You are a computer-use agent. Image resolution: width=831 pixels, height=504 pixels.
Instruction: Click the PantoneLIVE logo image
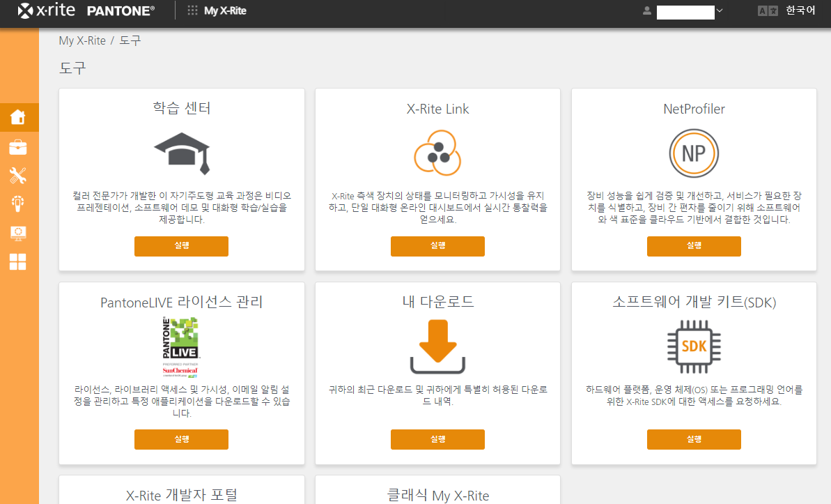click(x=180, y=347)
